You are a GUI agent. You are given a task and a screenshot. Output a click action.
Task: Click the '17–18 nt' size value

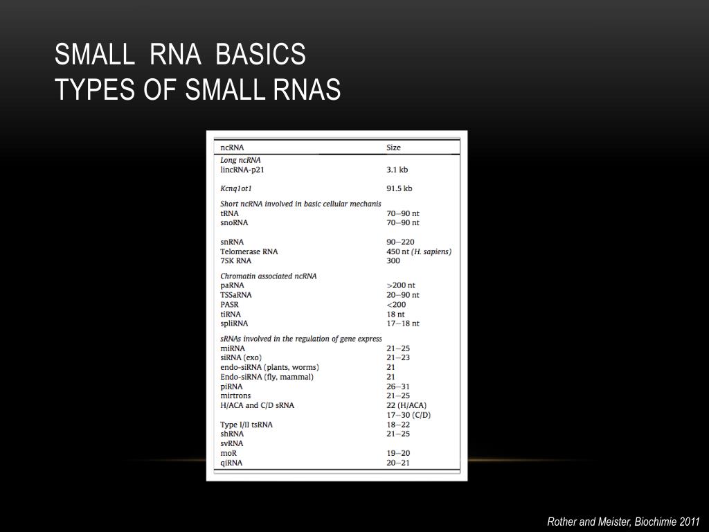click(402, 323)
